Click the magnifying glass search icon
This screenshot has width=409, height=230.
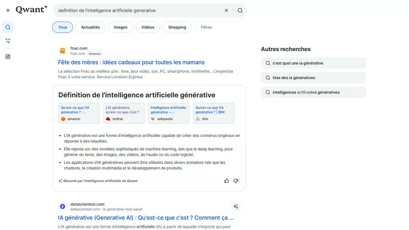[240, 10]
